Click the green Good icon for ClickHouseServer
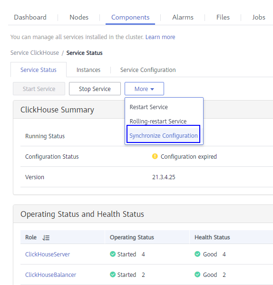This screenshot has width=273, height=285. pos(197,254)
